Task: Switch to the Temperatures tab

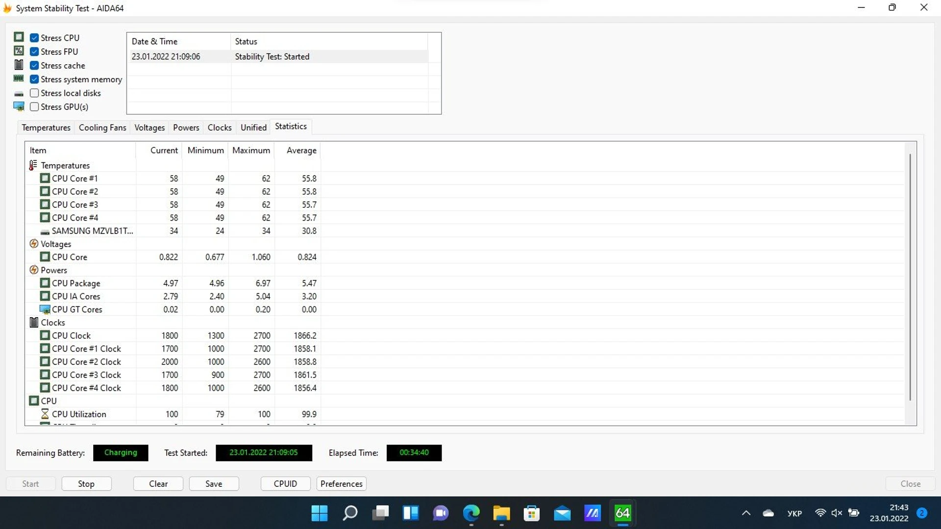Action: click(46, 127)
